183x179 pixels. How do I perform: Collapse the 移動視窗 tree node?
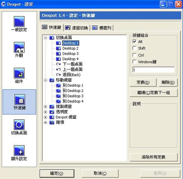(x=46, y=80)
